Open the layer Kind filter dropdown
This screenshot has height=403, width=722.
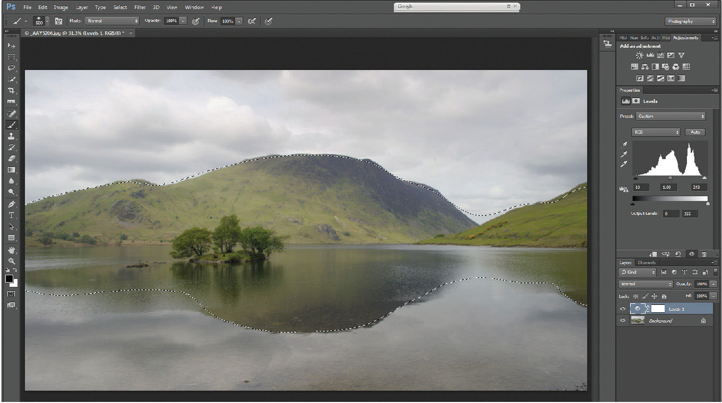click(638, 272)
